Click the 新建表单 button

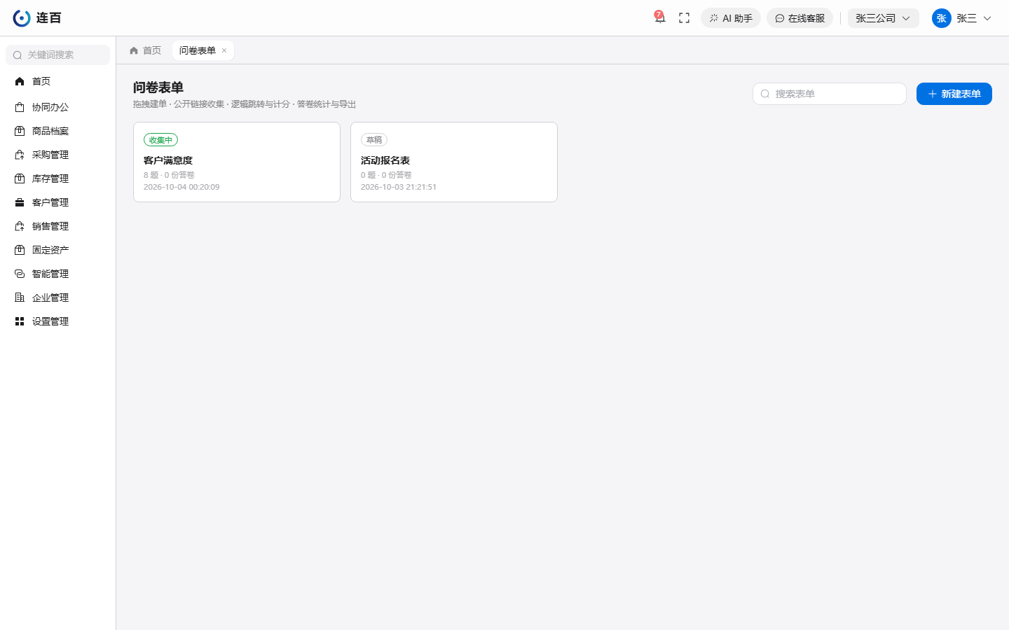point(954,94)
